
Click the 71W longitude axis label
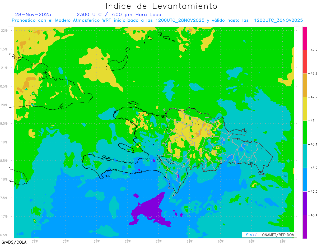click(189, 242)
